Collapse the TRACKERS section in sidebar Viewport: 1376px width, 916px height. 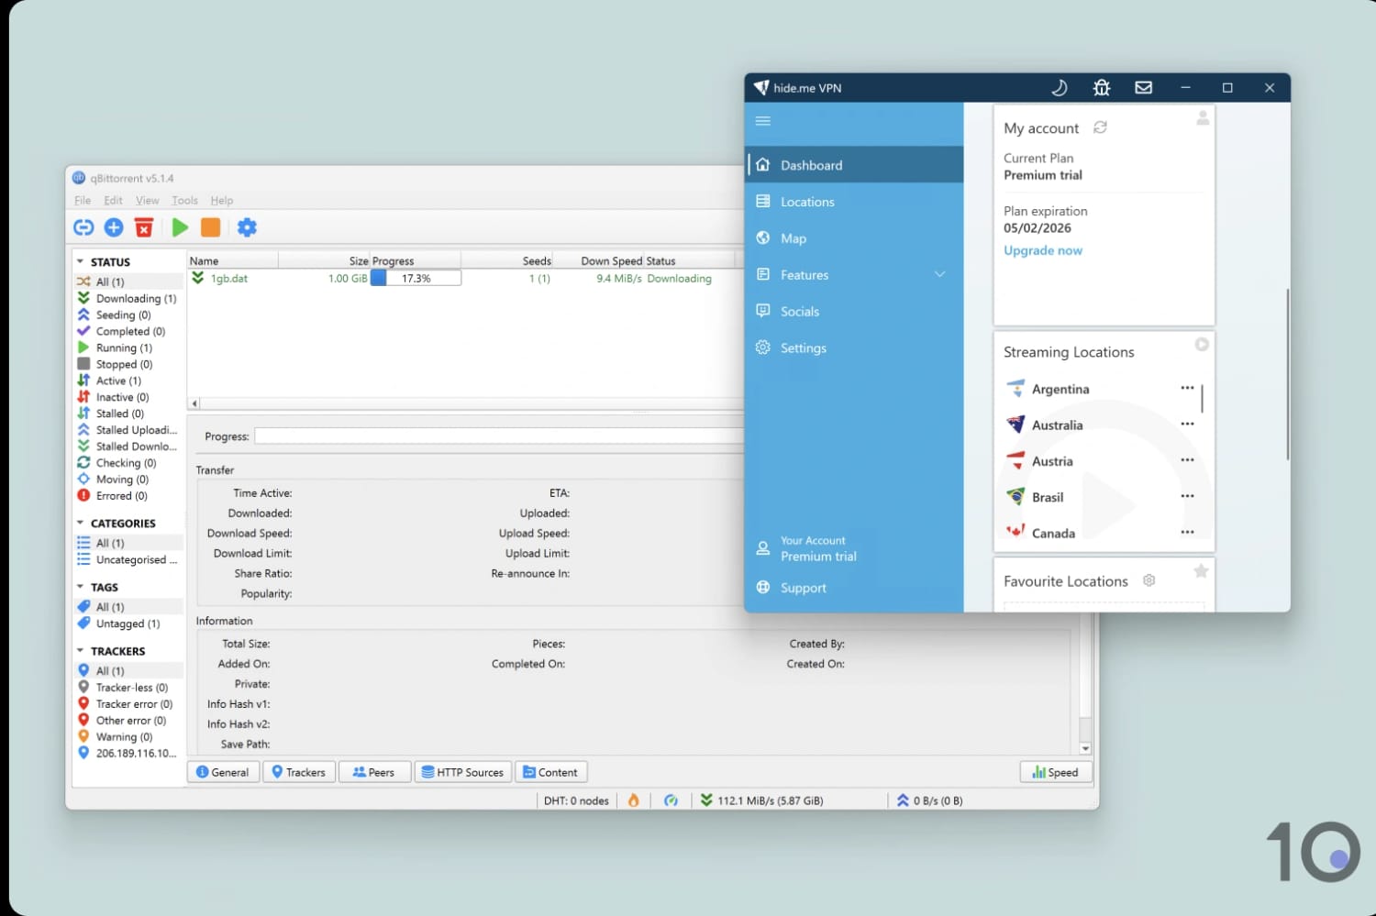[81, 651]
